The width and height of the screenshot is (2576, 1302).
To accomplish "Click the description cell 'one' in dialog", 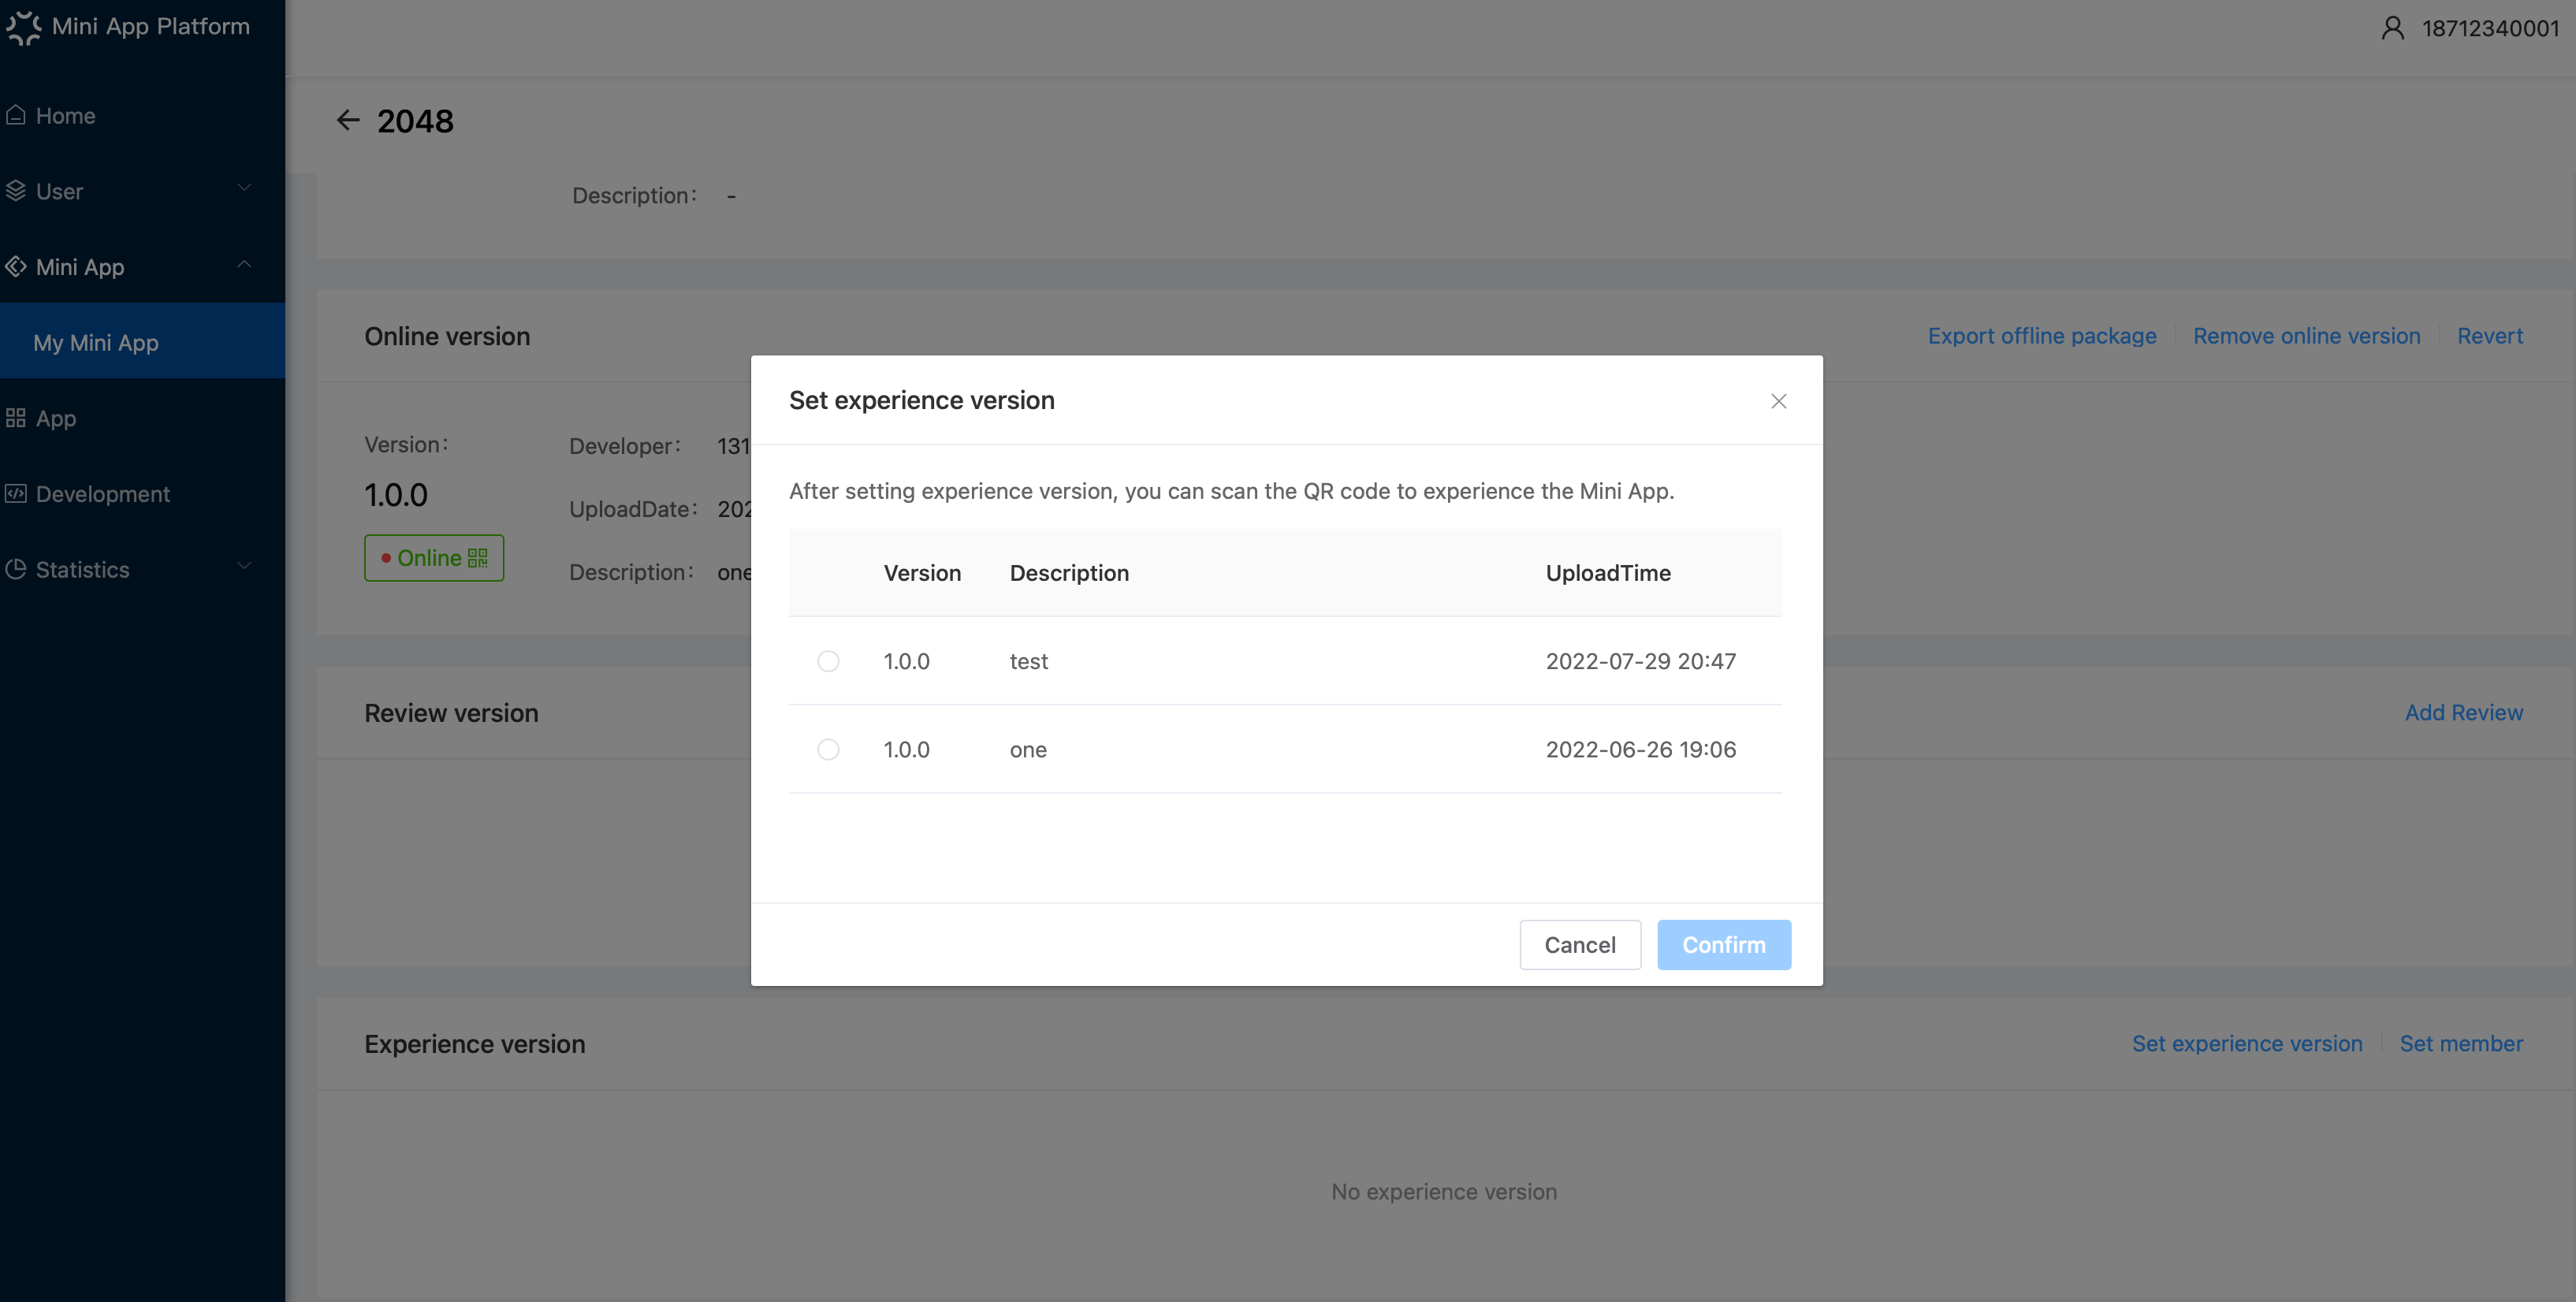I will click(1028, 749).
